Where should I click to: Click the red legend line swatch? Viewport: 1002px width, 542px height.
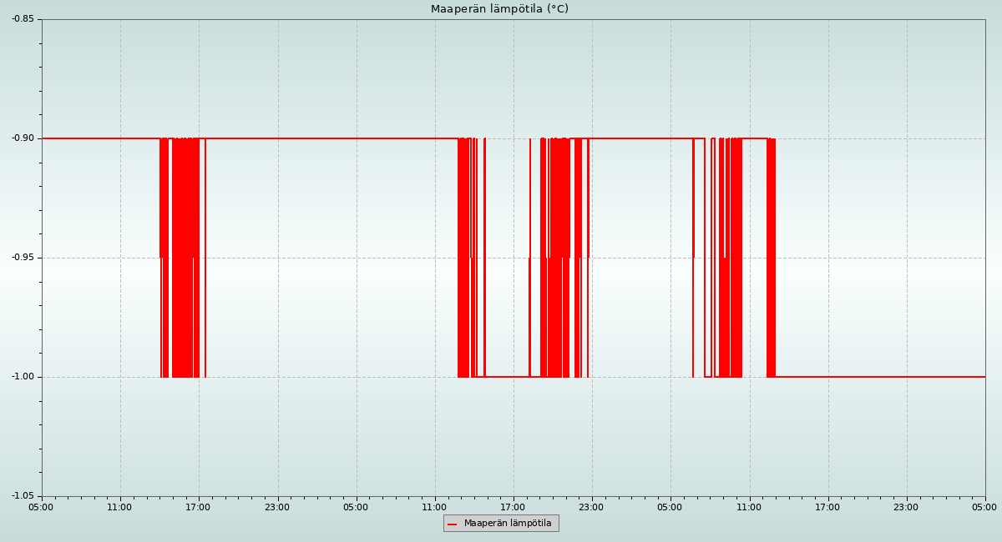(452, 524)
